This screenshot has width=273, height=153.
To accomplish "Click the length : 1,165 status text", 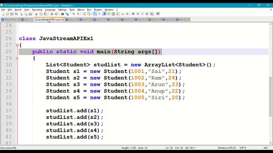I will (x=129, y=148).
